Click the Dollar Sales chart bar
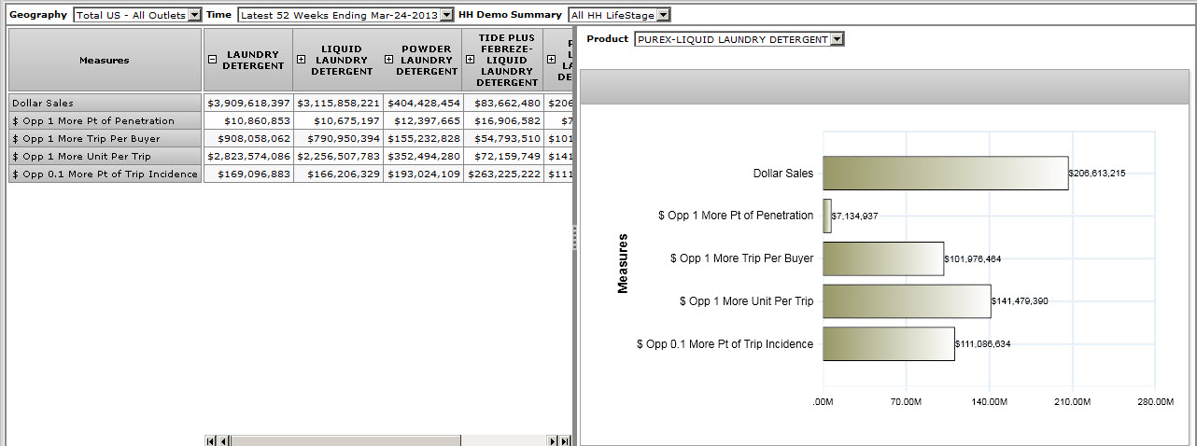Viewport: 1197px width, 446px height. point(945,173)
